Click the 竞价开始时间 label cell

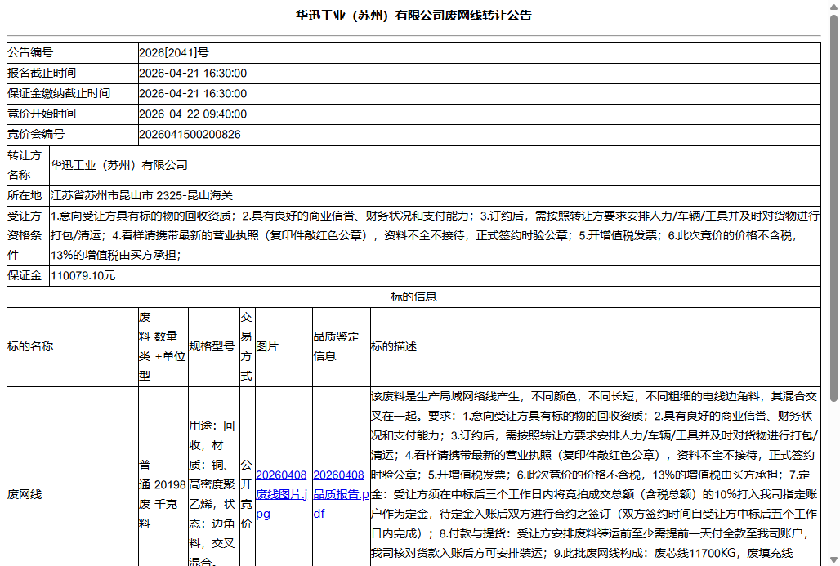coord(73,114)
